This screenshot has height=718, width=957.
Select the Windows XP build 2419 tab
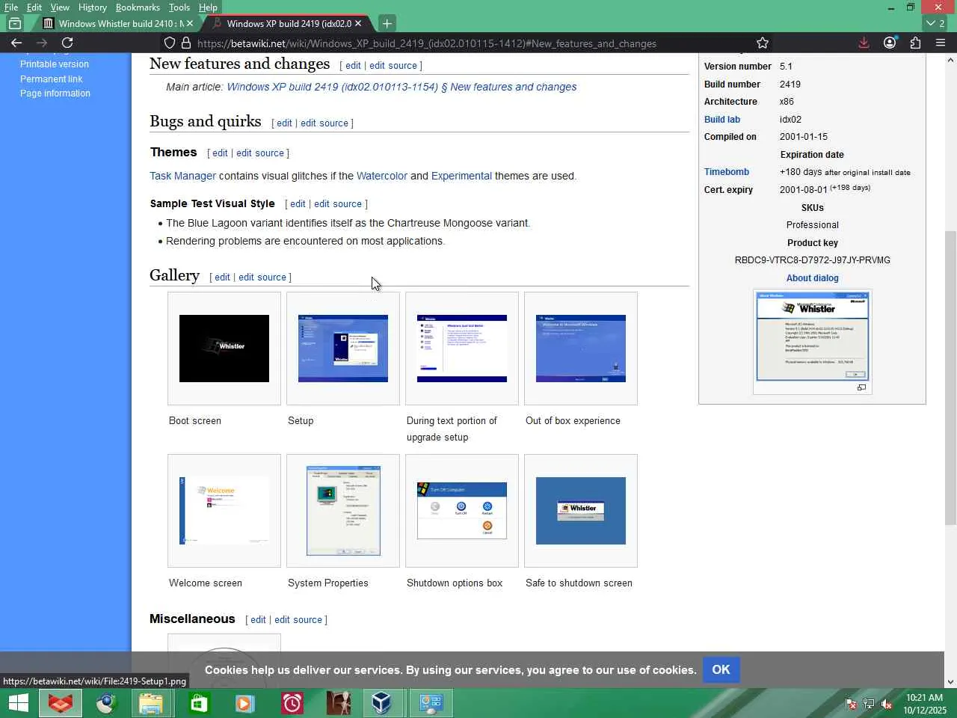click(x=287, y=23)
